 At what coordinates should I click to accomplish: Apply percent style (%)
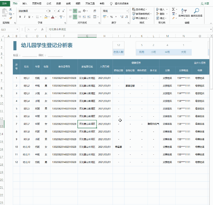pos(112,17)
